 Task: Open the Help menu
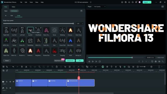[x=42, y=2]
